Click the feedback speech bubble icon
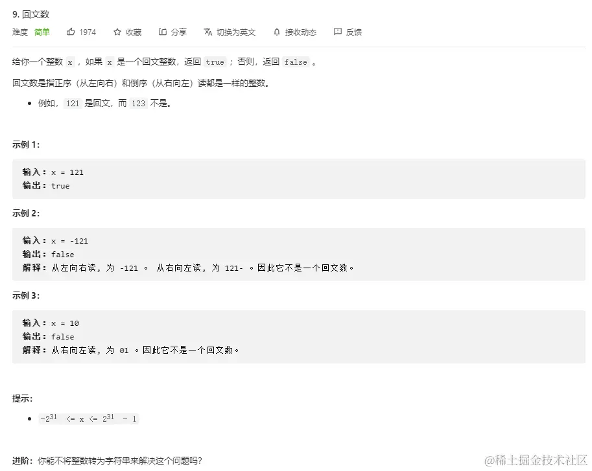The image size is (592, 471). (x=338, y=32)
